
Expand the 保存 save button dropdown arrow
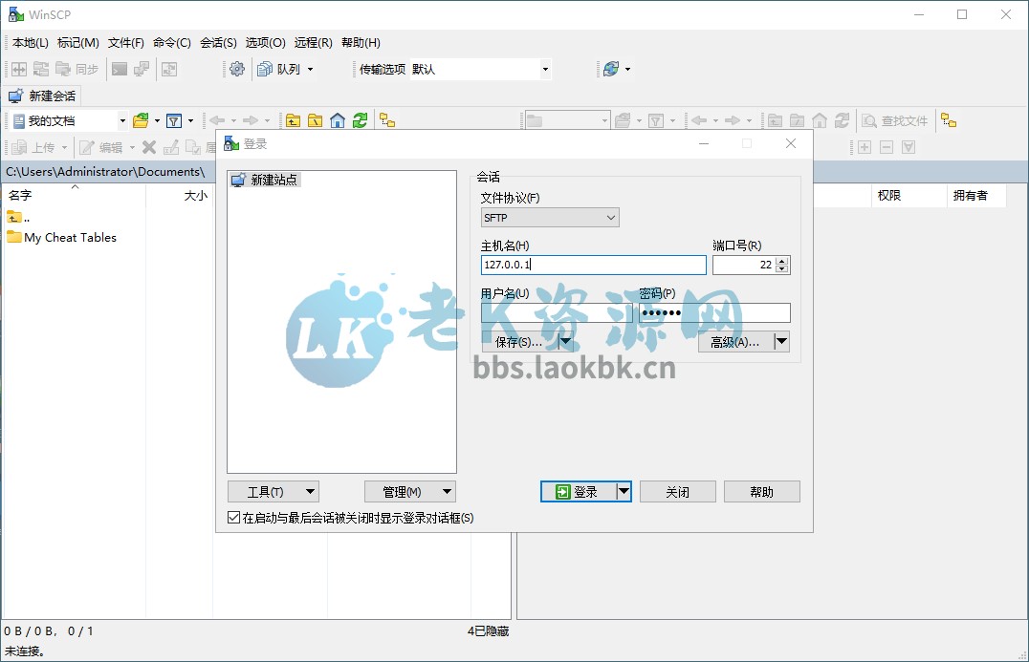pyautogui.click(x=565, y=341)
